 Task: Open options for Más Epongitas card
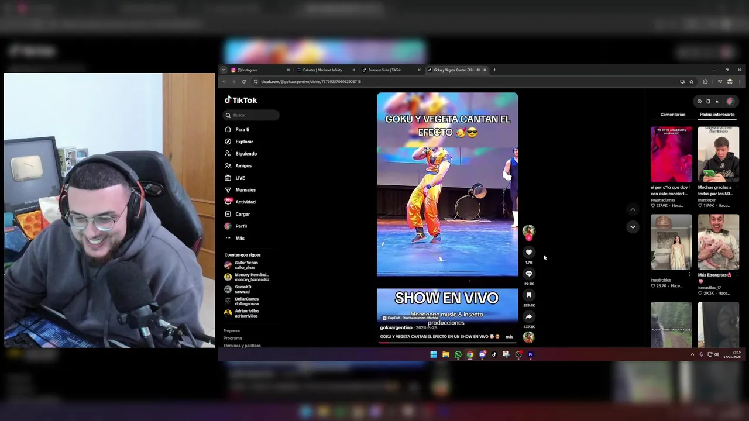coord(737,275)
